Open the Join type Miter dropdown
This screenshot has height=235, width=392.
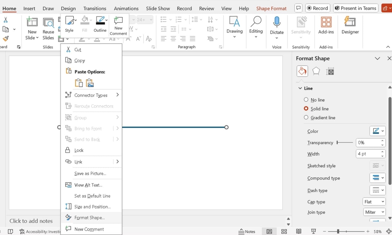pos(374,212)
